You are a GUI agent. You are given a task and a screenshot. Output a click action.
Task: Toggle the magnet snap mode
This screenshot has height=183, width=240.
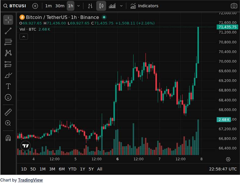click(x=8, y=138)
